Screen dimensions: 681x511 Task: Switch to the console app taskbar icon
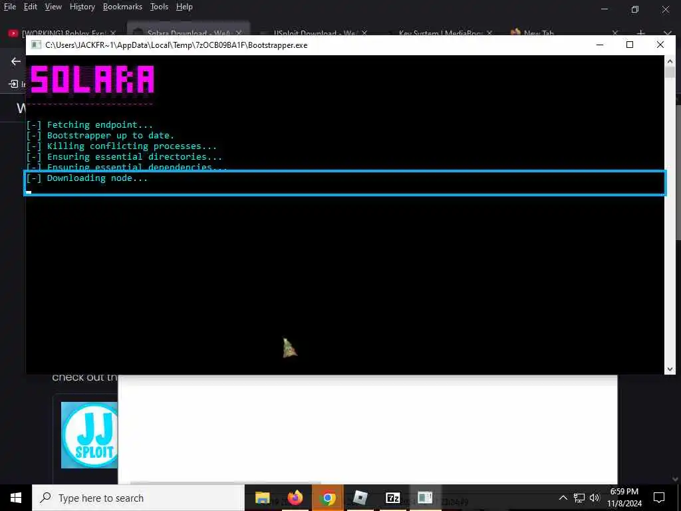coord(425,498)
